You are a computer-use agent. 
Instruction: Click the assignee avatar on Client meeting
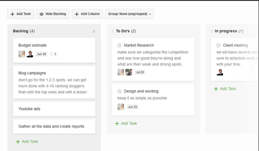click(220, 72)
